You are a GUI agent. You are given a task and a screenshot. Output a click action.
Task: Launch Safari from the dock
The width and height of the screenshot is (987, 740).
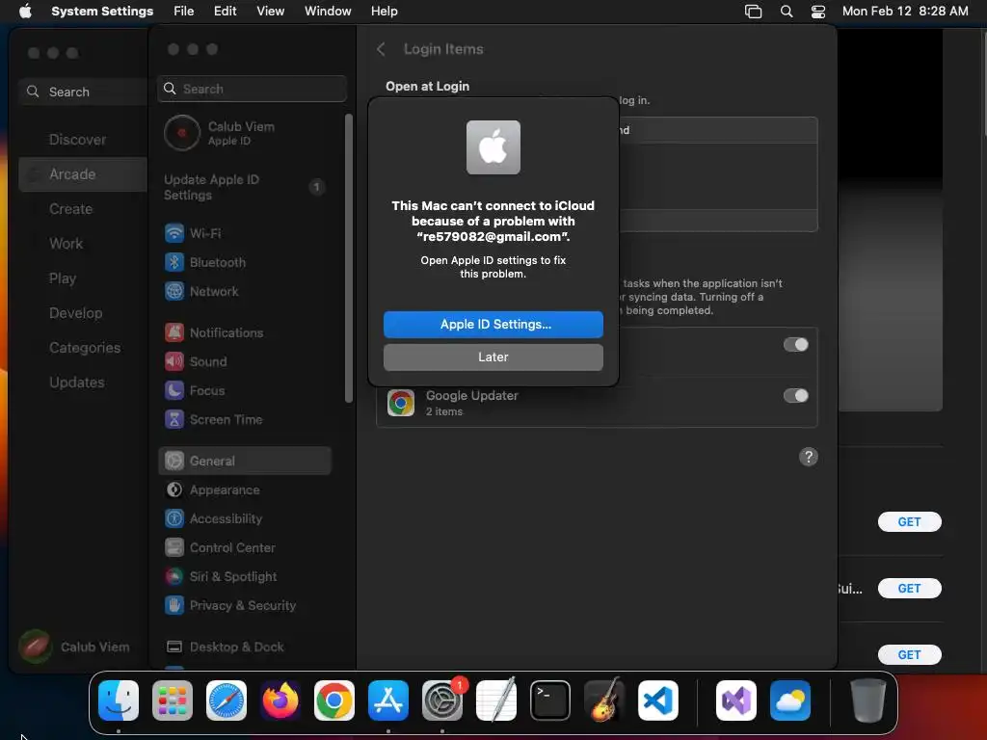point(227,700)
